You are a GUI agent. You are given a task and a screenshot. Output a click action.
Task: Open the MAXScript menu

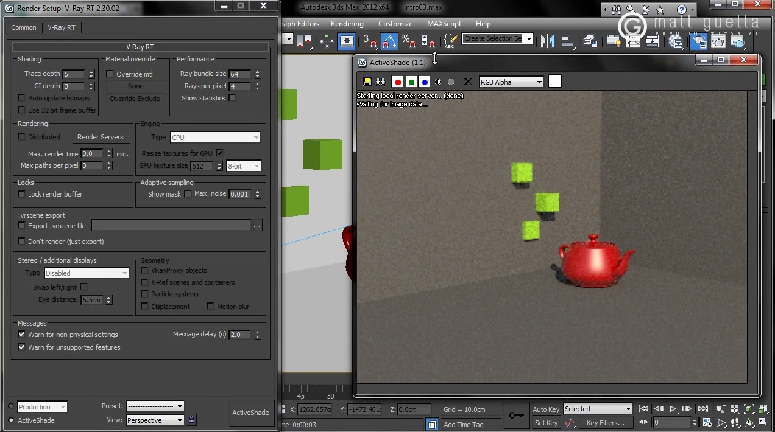(444, 24)
